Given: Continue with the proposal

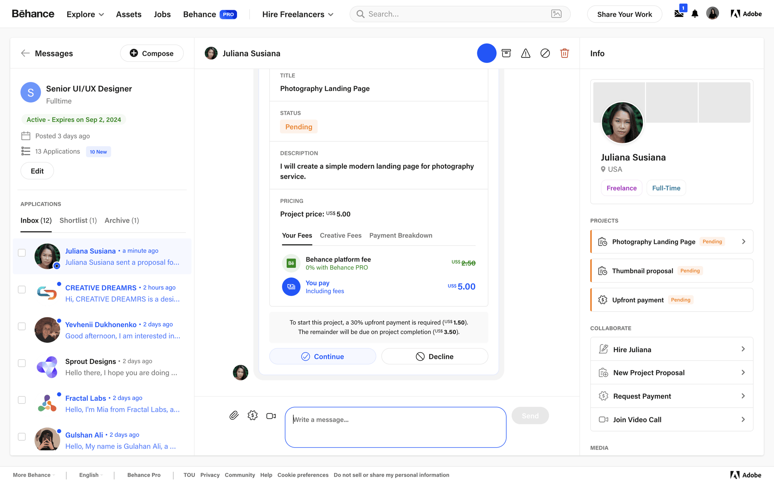Looking at the screenshot, I should (x=322, y=356).
